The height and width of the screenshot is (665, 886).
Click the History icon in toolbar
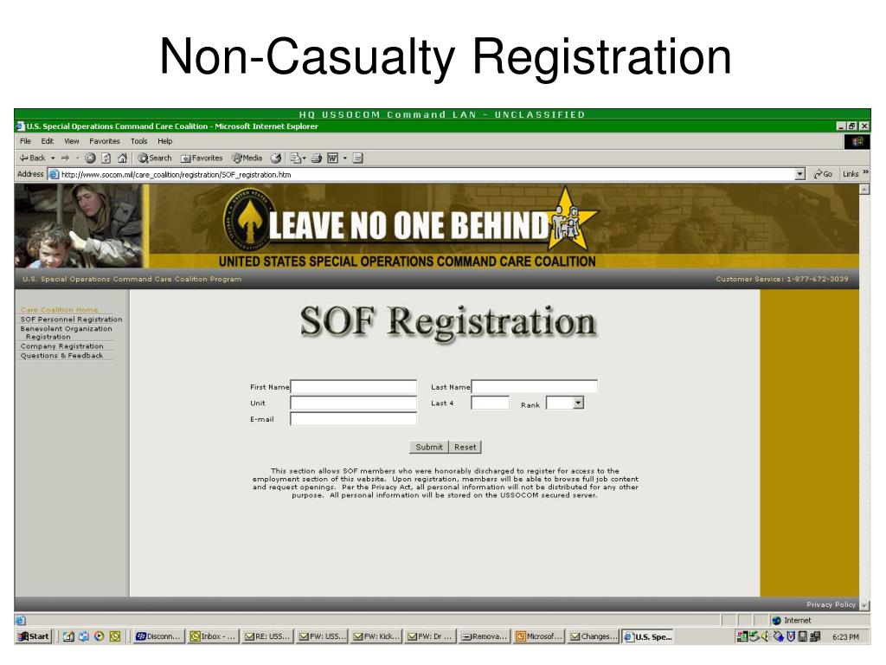276,158
